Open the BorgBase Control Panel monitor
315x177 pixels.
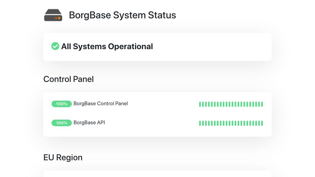click(101, 104)
